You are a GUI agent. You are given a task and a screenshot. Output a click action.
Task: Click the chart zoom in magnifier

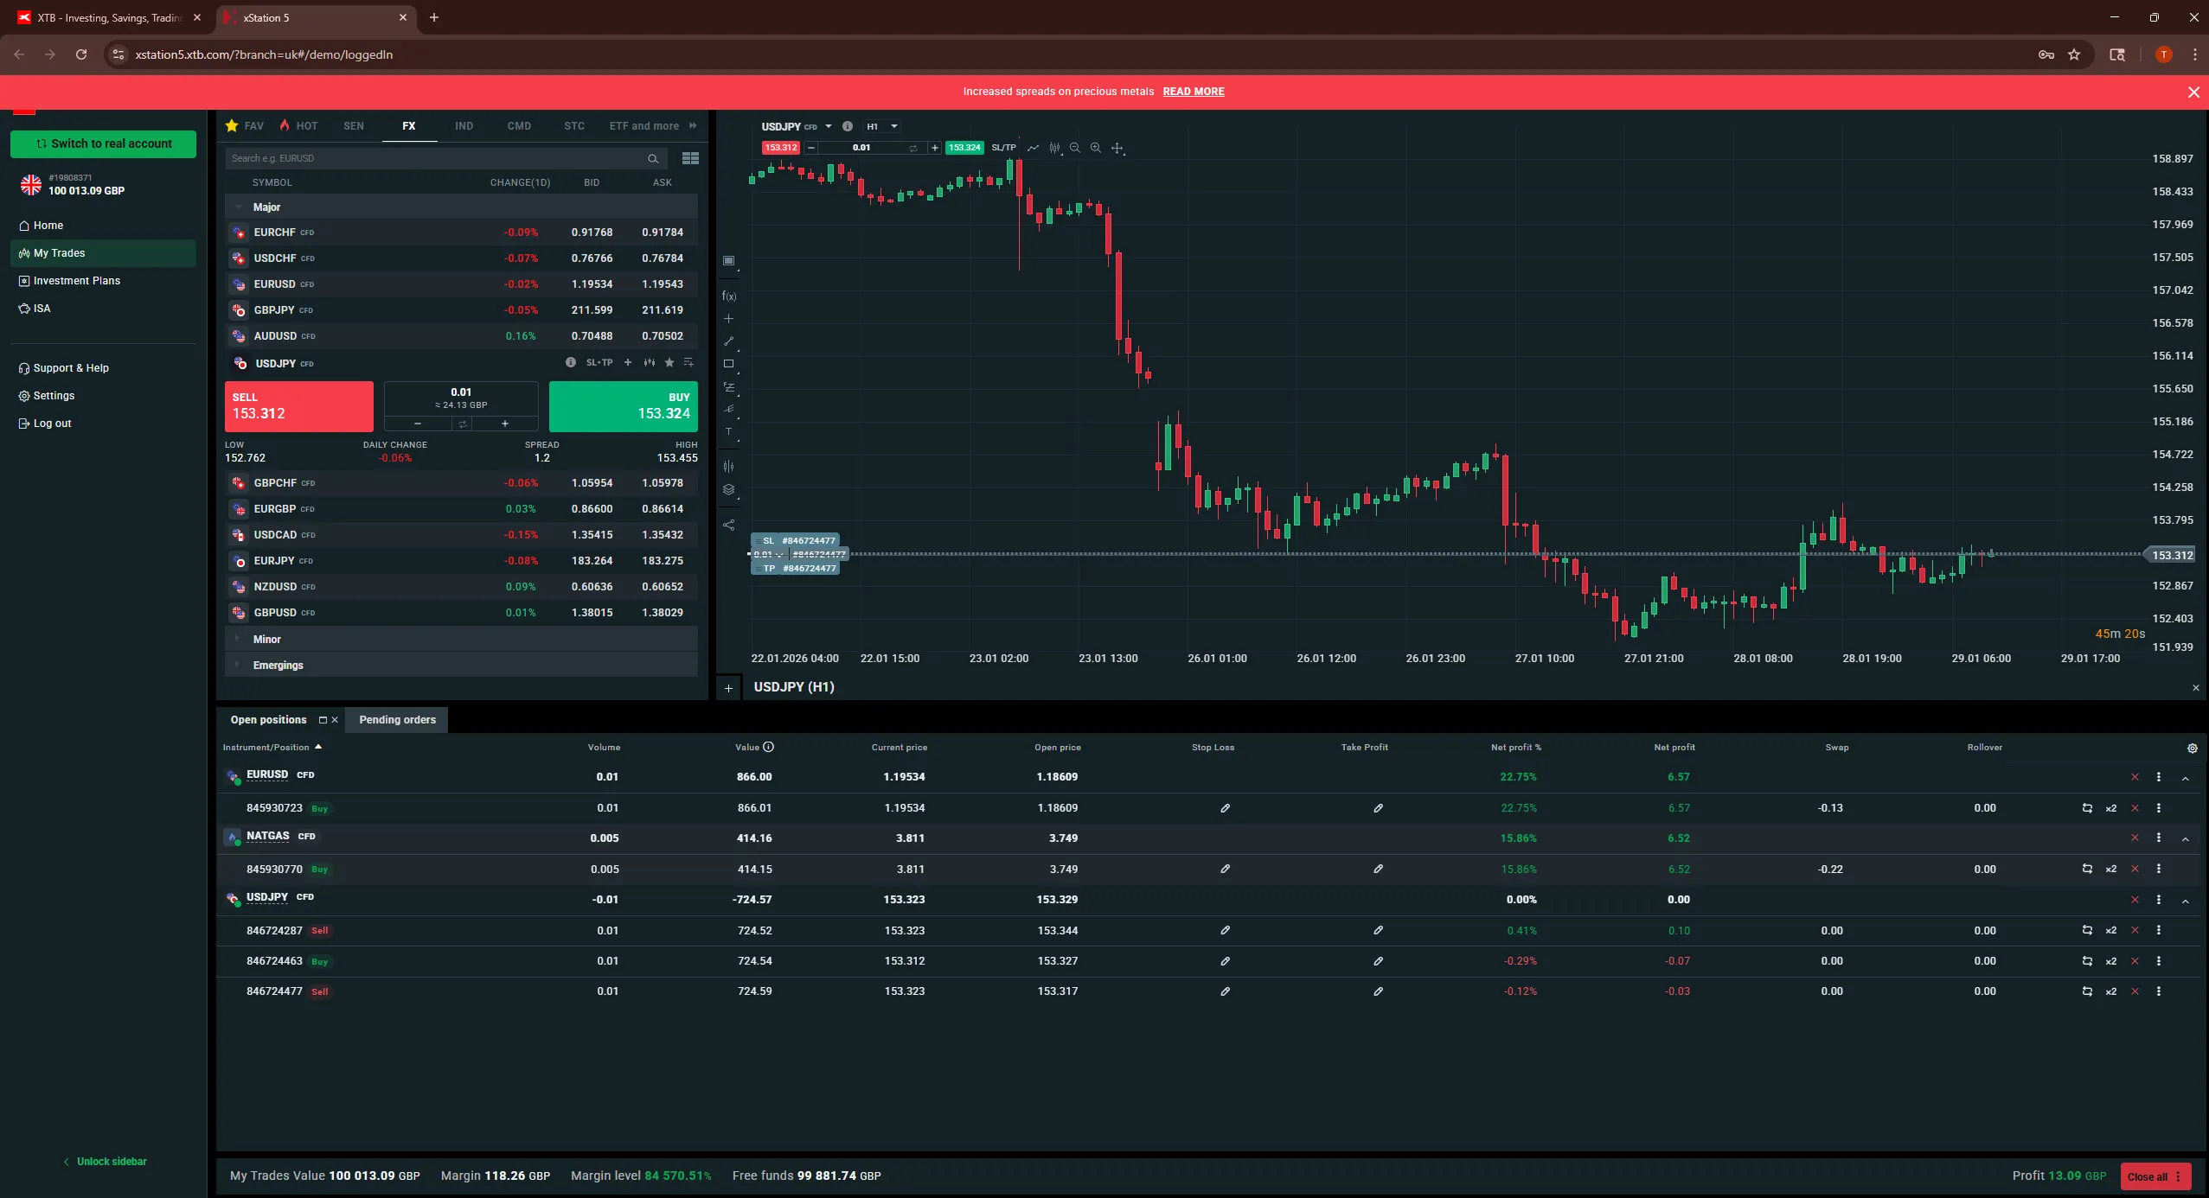[x=1096, y=148]
